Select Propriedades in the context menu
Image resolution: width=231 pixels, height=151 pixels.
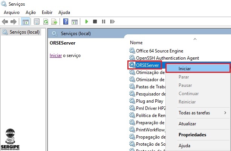click(192, 135)
